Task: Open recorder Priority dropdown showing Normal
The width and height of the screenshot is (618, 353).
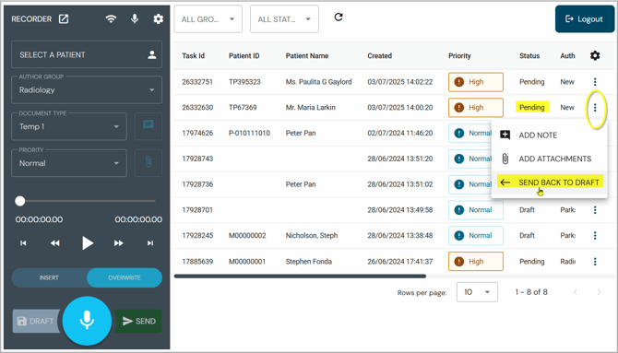Action: [69, 163]
